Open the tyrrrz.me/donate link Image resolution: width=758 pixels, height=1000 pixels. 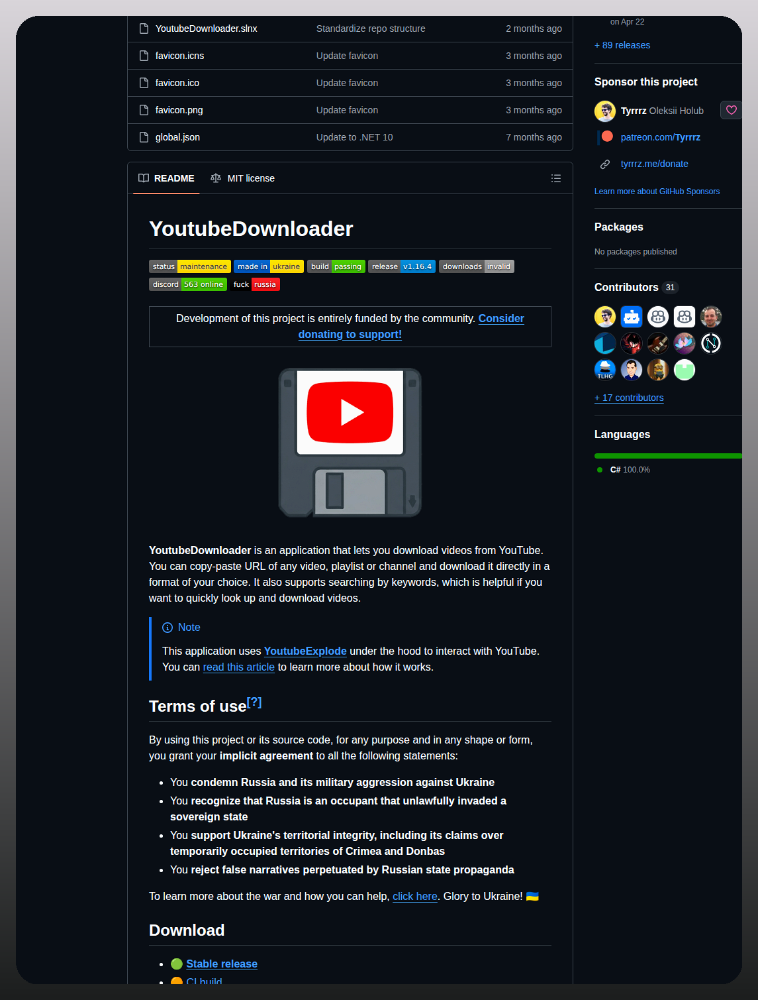tap(655, 164)
